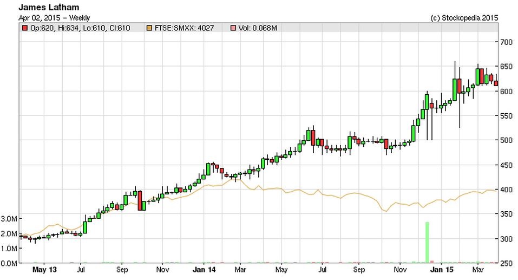The image size is (518, 280).
Task: Click the 350 price axis label
Action: coord(506,214)
